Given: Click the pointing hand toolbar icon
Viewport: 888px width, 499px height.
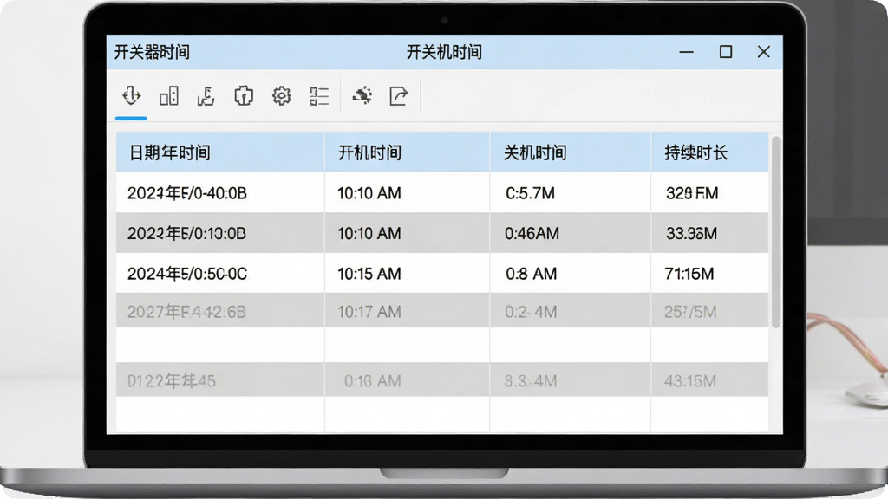Looking at the screenshot, I should tap(206, 96).
